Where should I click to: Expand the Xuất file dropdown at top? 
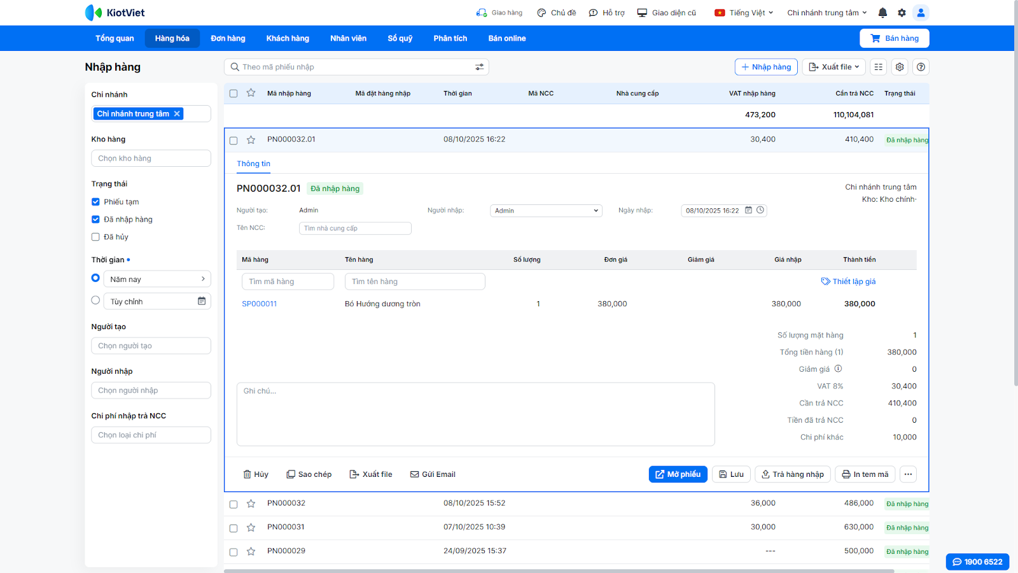click(x=834, y=67)
